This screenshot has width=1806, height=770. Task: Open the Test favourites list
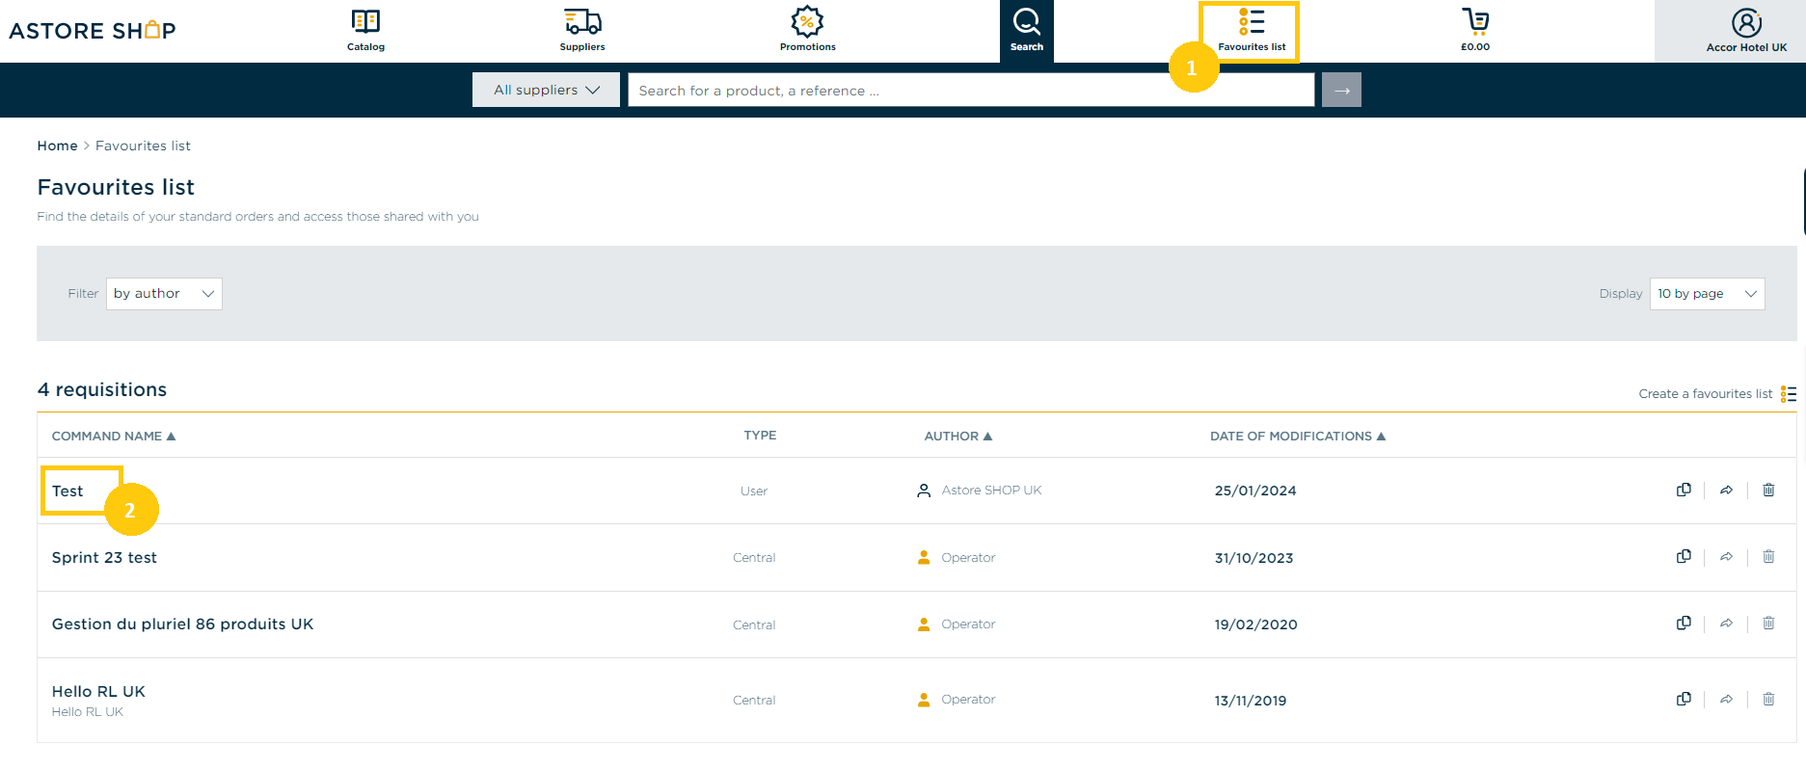tap(67, 491)
